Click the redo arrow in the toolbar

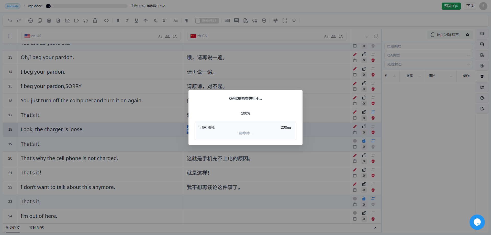pyautogui.click(x=19, y=21)
